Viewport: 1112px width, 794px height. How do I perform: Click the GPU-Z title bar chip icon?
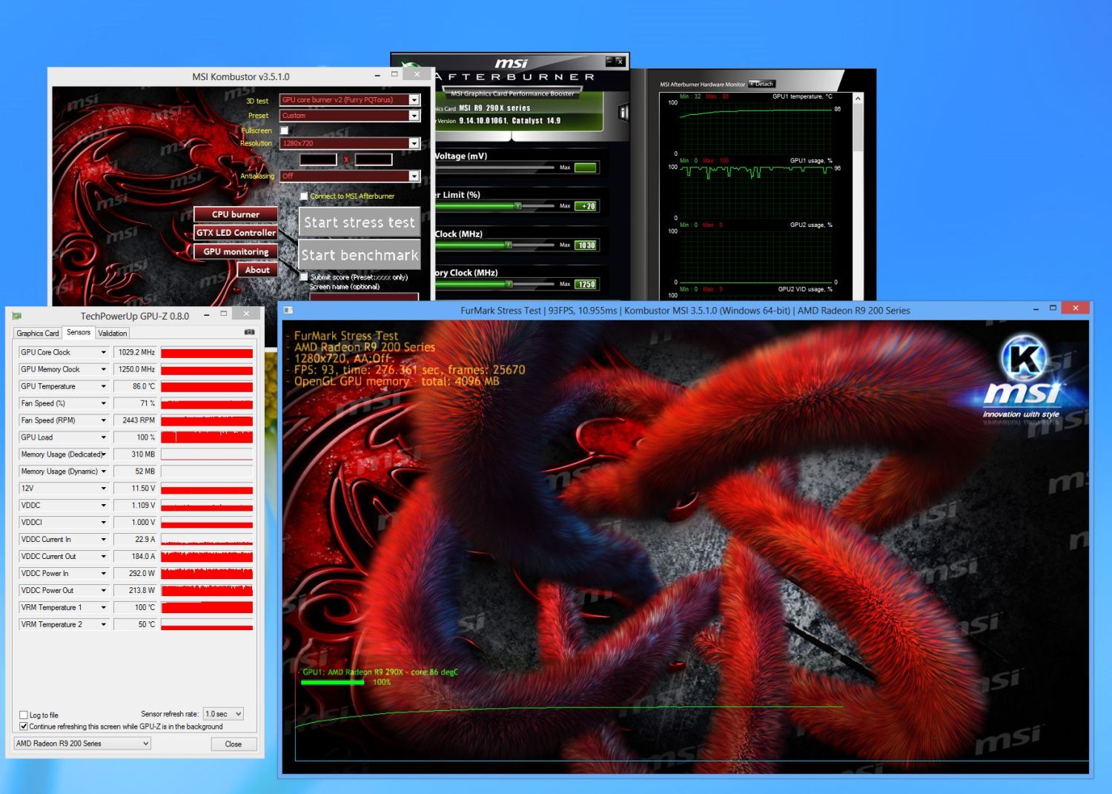point(17,316)
